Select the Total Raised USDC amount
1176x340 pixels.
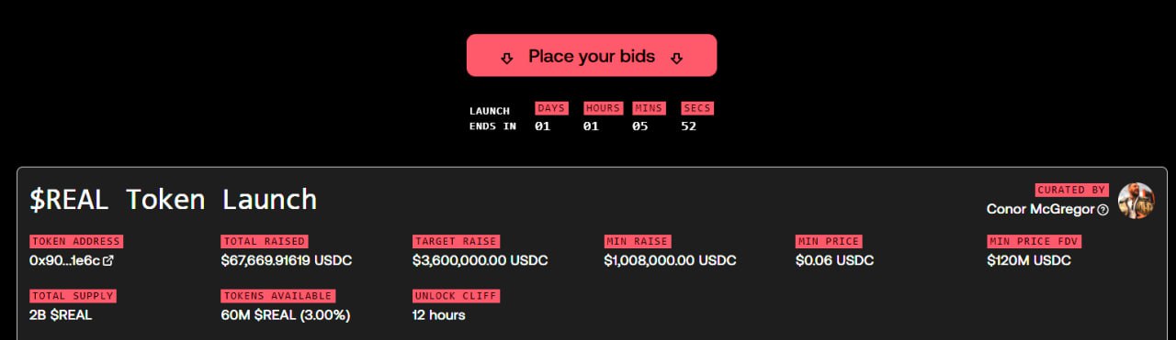pos(287,260)
